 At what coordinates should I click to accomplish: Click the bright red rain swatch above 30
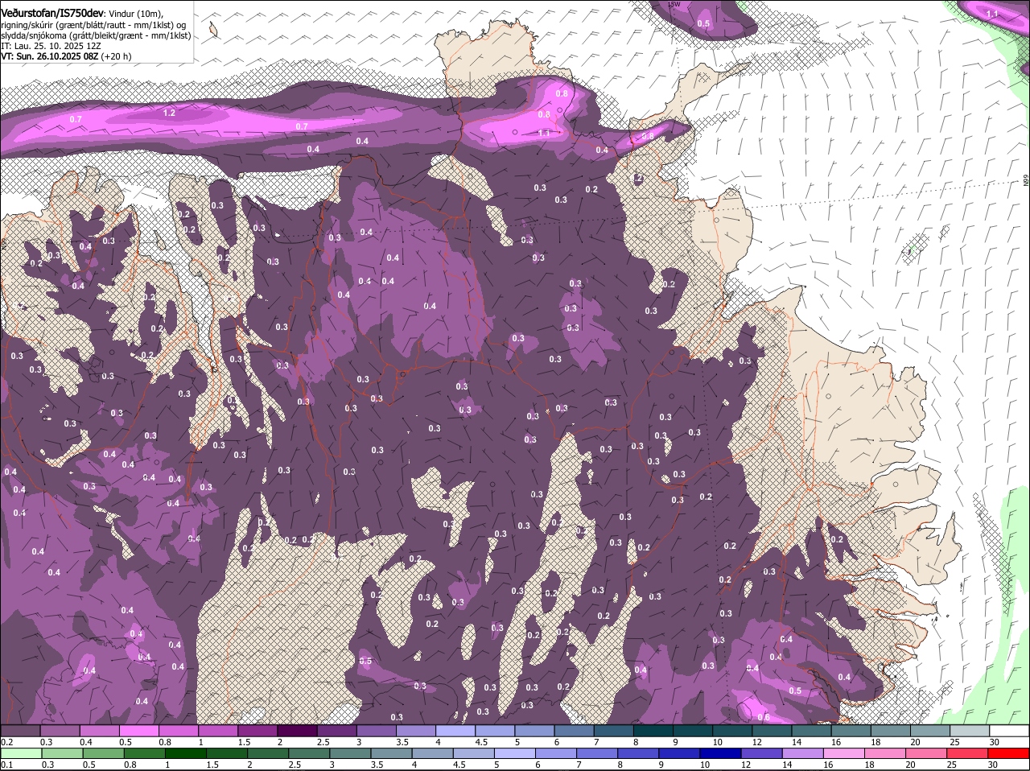[x=1009, y=753]
